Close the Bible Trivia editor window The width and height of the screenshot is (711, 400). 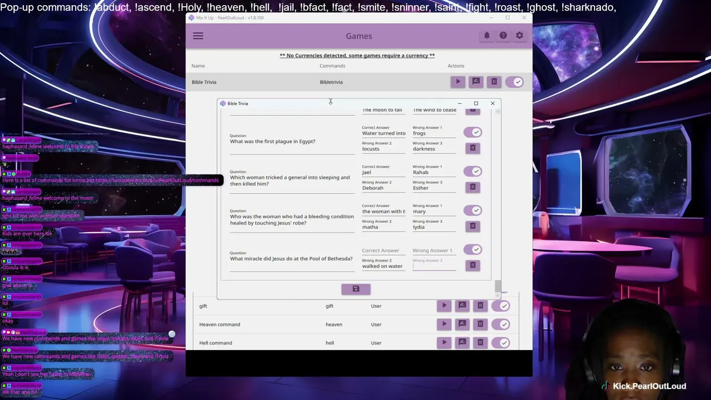tap(492, 103)
